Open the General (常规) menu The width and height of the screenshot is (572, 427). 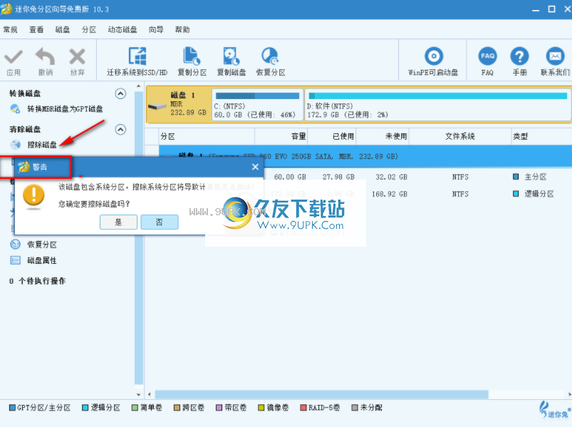coord(10,29)
